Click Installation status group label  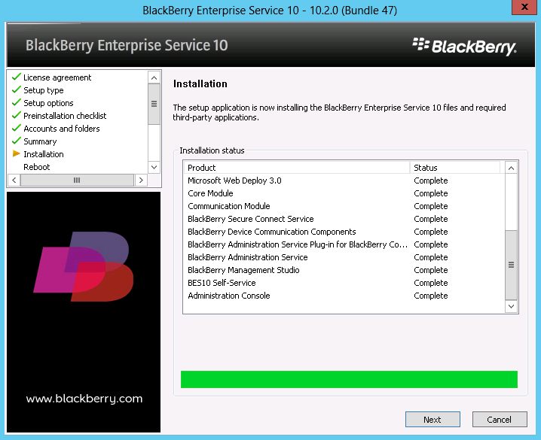[x=212, y=150]
